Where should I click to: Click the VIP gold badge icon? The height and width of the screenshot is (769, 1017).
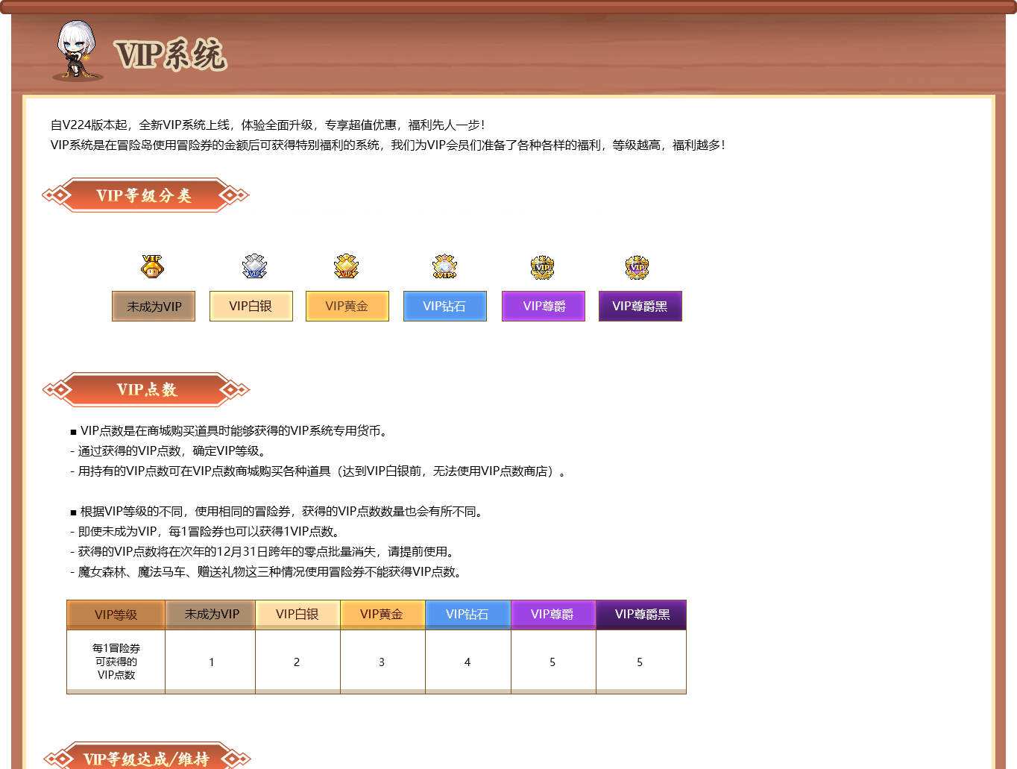pos(346,266)
